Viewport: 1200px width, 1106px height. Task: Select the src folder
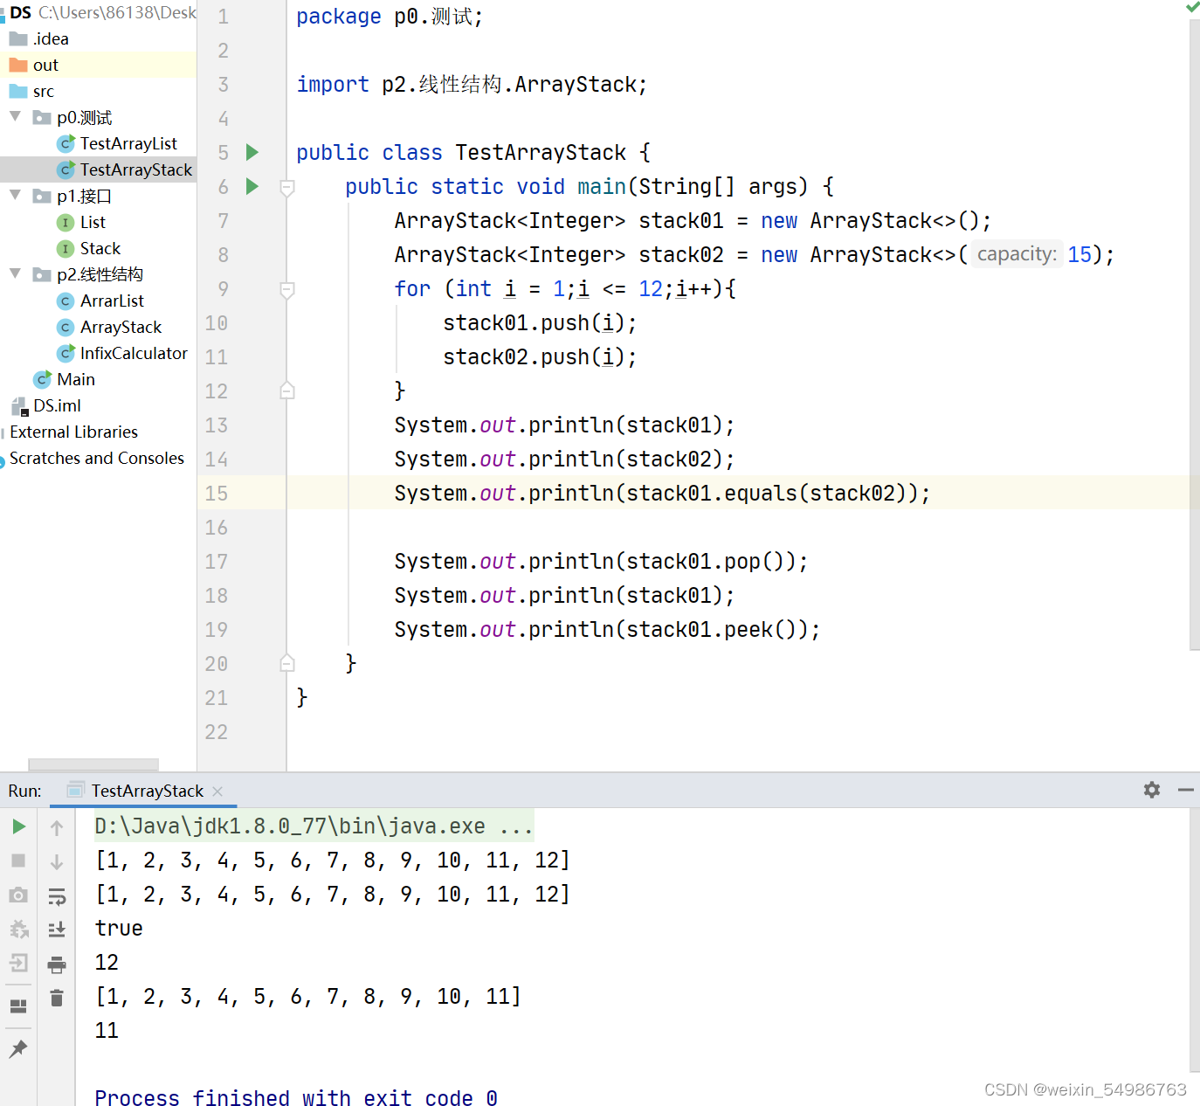click(x=44, y=91)
